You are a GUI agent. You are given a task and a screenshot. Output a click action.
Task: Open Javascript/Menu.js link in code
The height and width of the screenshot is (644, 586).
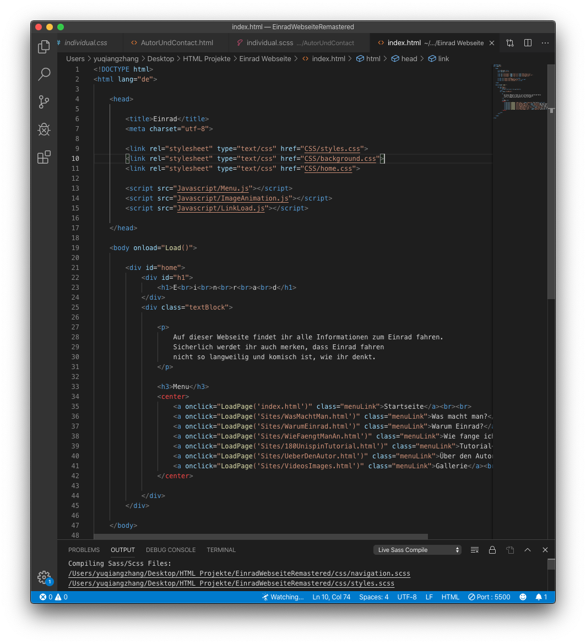pos(213,188)
